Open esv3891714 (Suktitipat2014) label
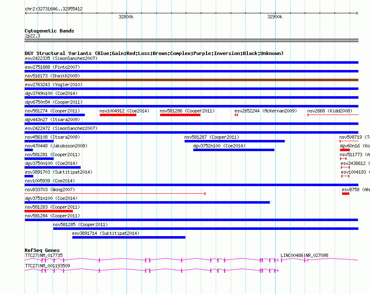Image resolution: width=370 pixels, height=294 pixels. [106, 233]
